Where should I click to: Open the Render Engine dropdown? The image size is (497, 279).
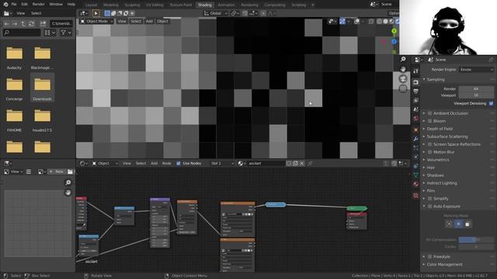(476, 70)
